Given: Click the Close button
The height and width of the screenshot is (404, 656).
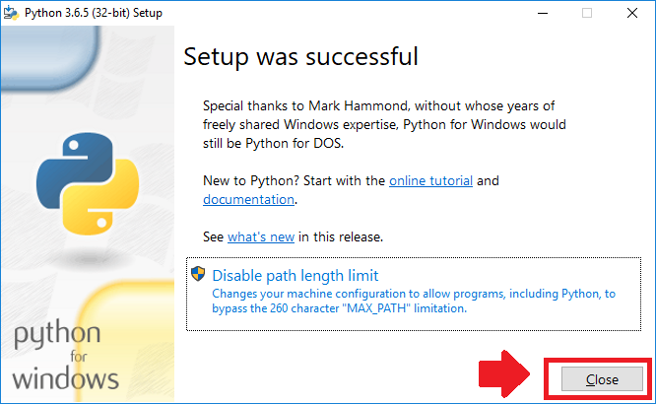Looking at the screenshot, I should [x=602, y=379].
